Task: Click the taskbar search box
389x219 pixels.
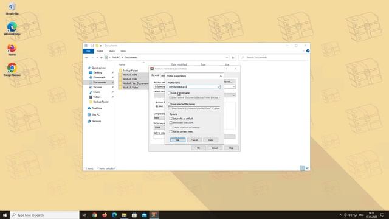Action: pyautogui.click(x=44, y=215)
